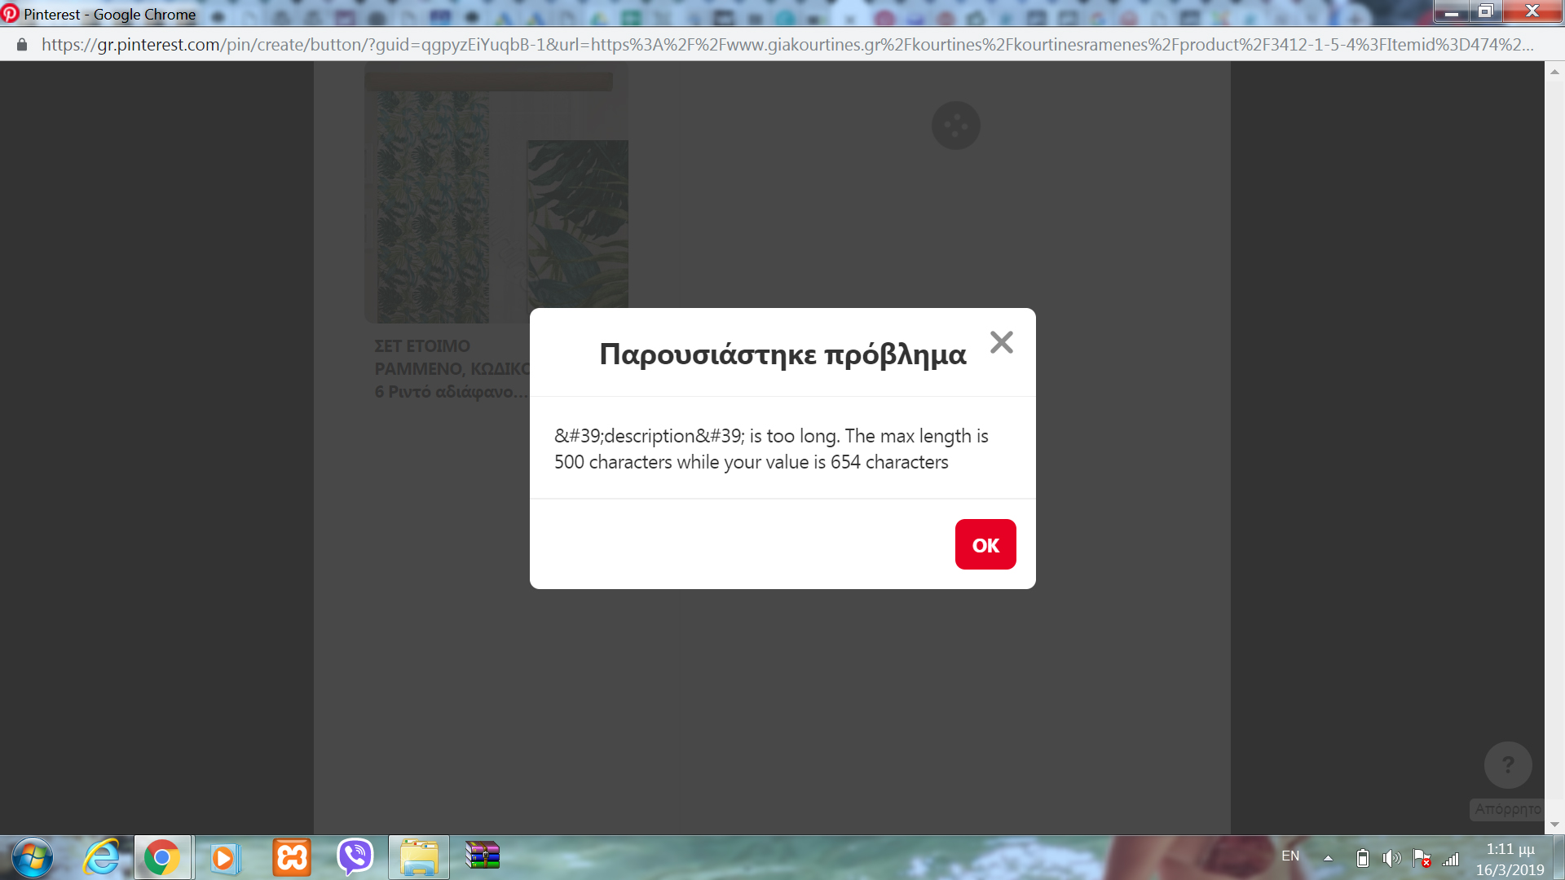The width and height of the screenshot is (1565, 880).
Task: Open the media player taskbar icon
Action: click(224, 857)
